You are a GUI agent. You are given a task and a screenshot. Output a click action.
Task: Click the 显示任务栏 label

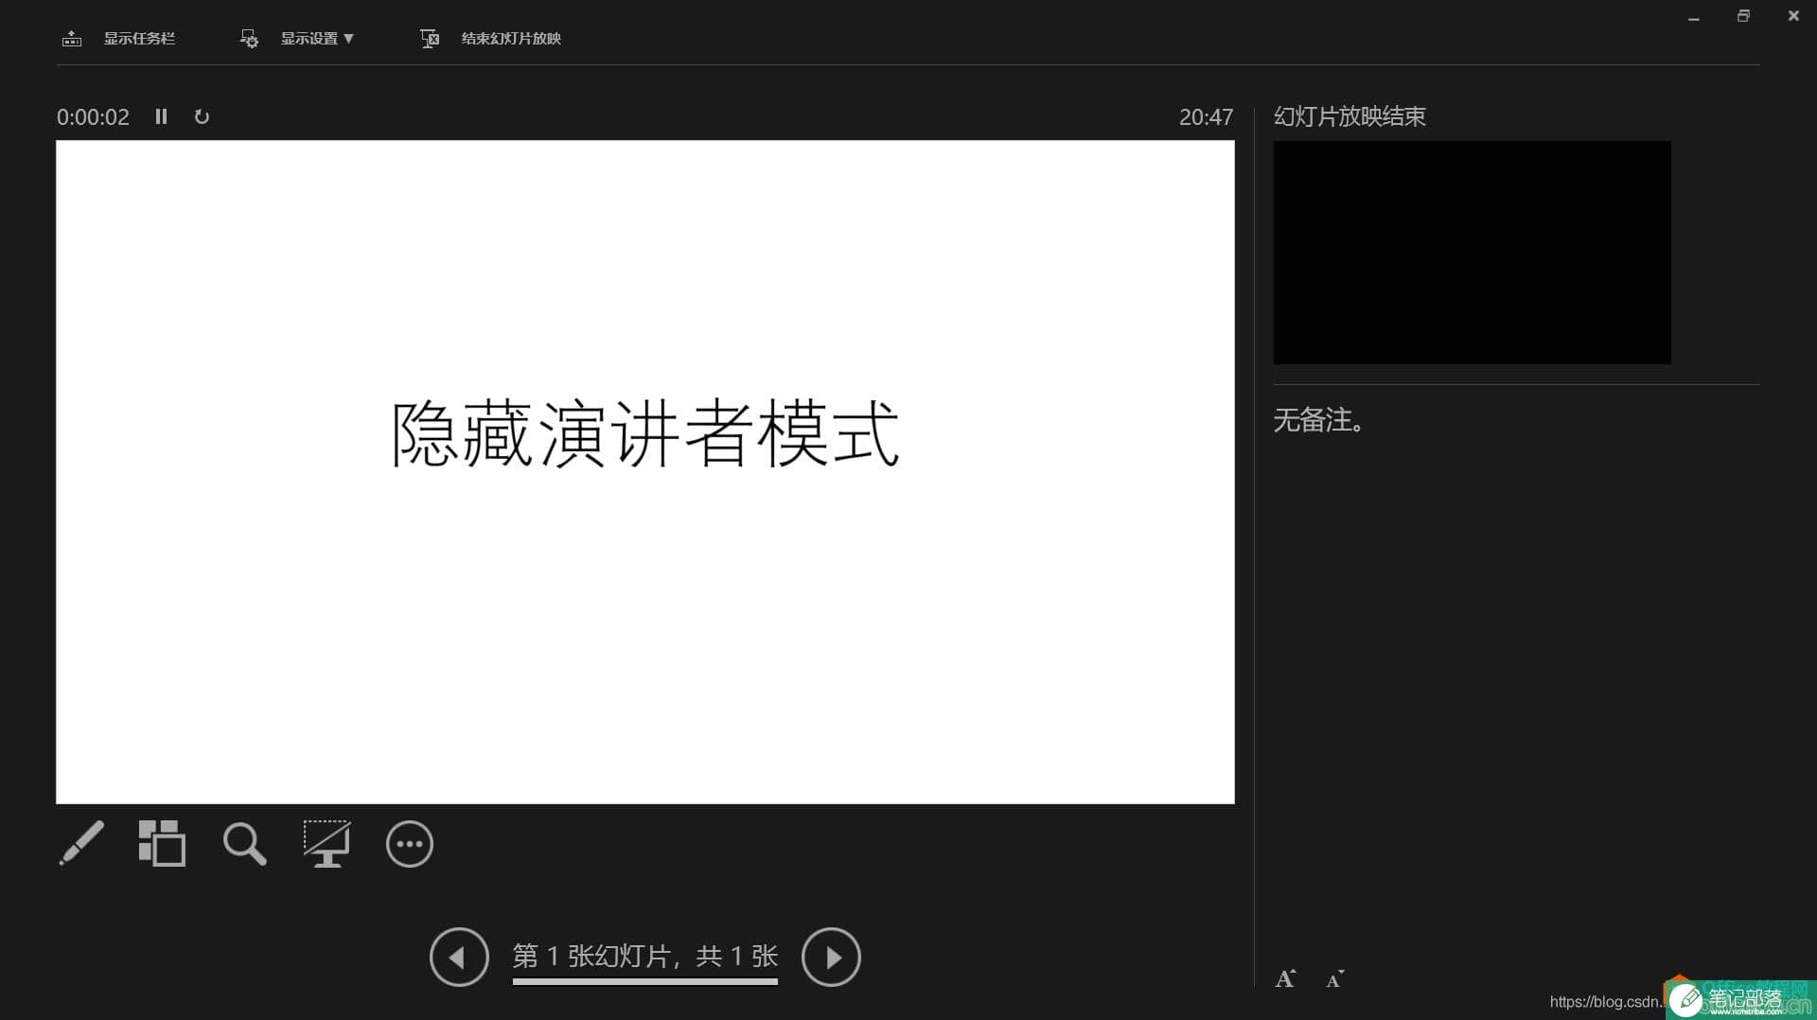139,39
